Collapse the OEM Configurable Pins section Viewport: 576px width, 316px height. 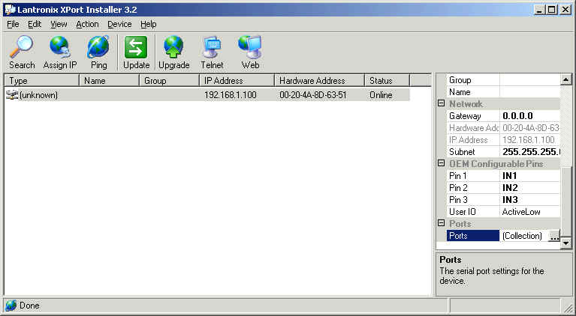pyautogui.click(x=442, y=163)
